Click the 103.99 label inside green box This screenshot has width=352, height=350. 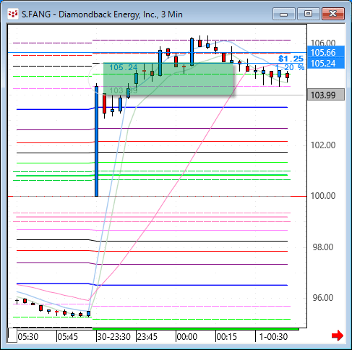click(x=124, y=90)
